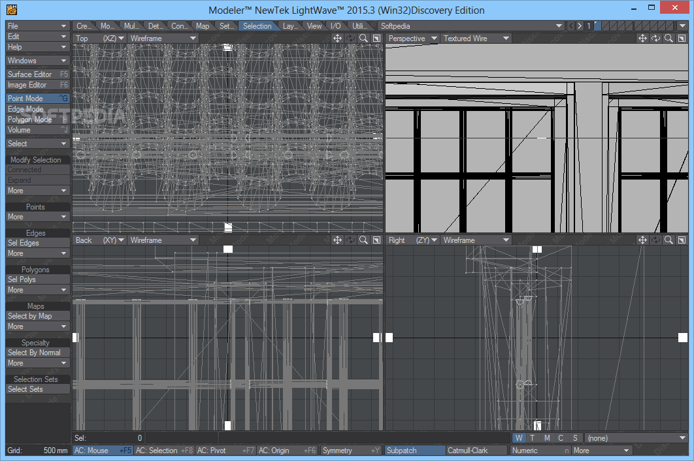Open the Surface Editor
Screen dimensions: 694x461
point(38,74)
